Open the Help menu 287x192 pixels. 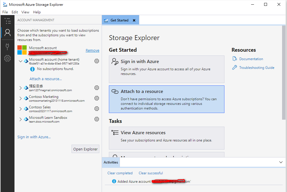point(37,12)
